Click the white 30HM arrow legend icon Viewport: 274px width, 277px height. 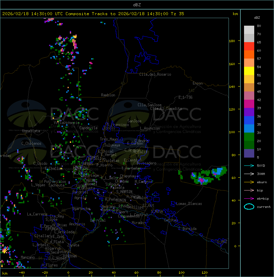pyautogui.click(x=249, y=174)
